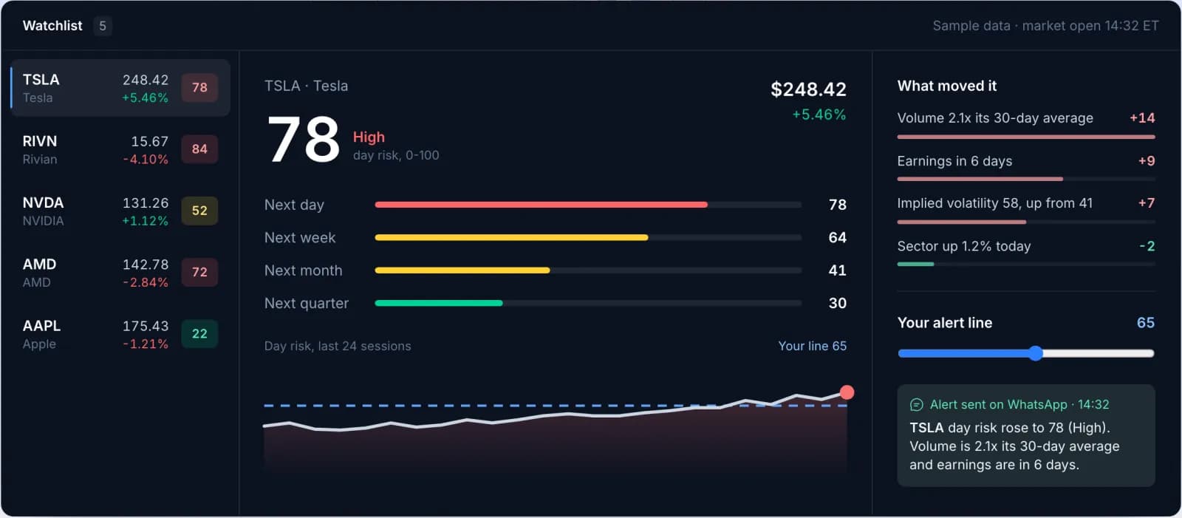Click the blue "65" alert line value
The height and width of the screenshot is (518, 1182).
click(1145, 323)
